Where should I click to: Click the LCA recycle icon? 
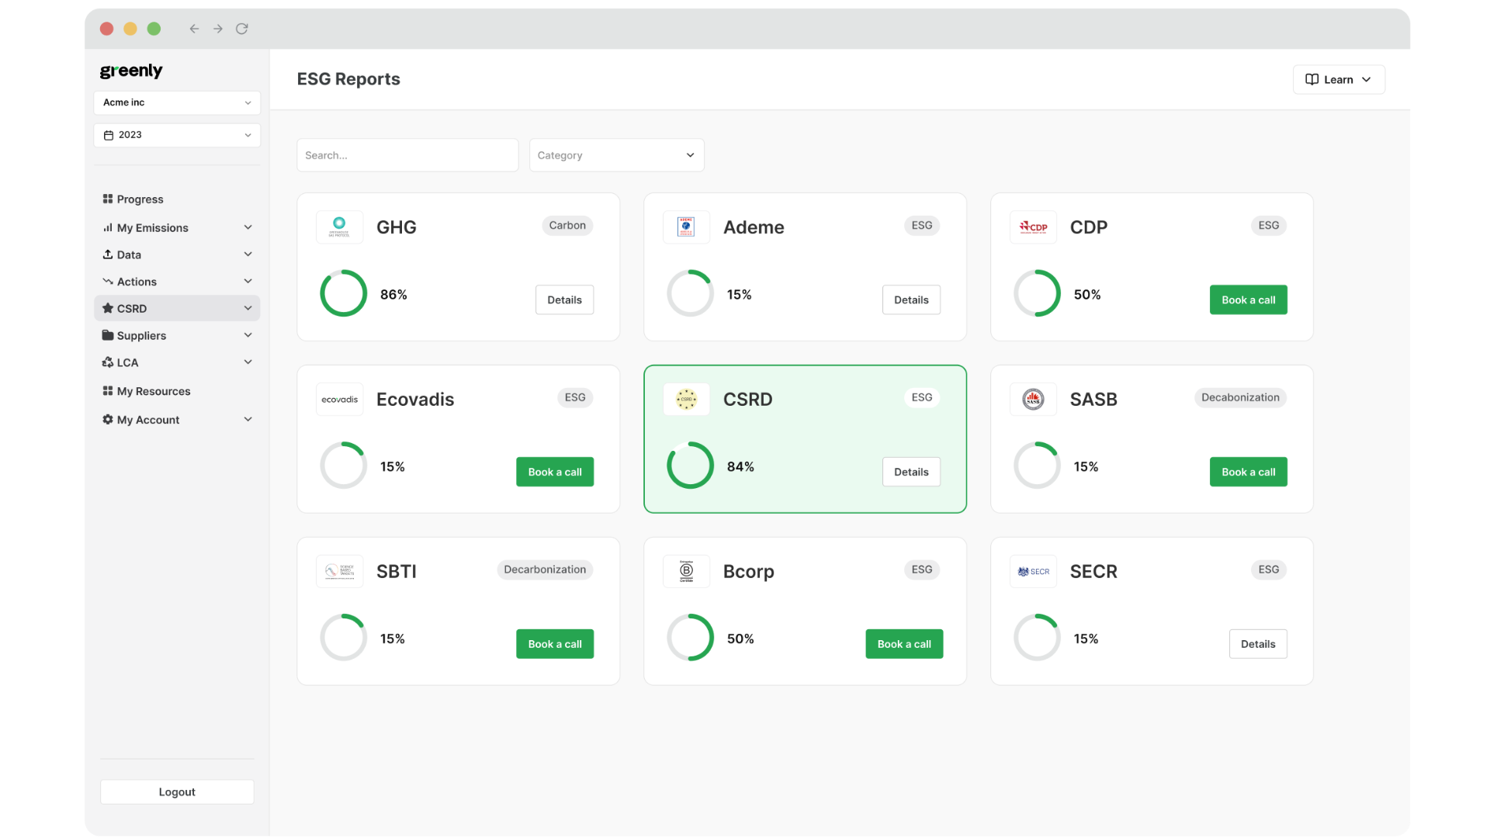[x=108, y=362]
